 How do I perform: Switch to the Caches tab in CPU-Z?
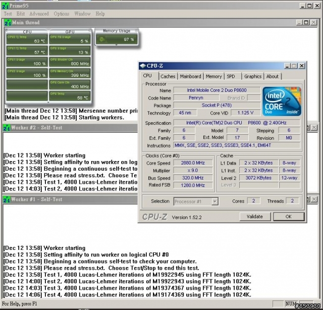coord(168,76)
